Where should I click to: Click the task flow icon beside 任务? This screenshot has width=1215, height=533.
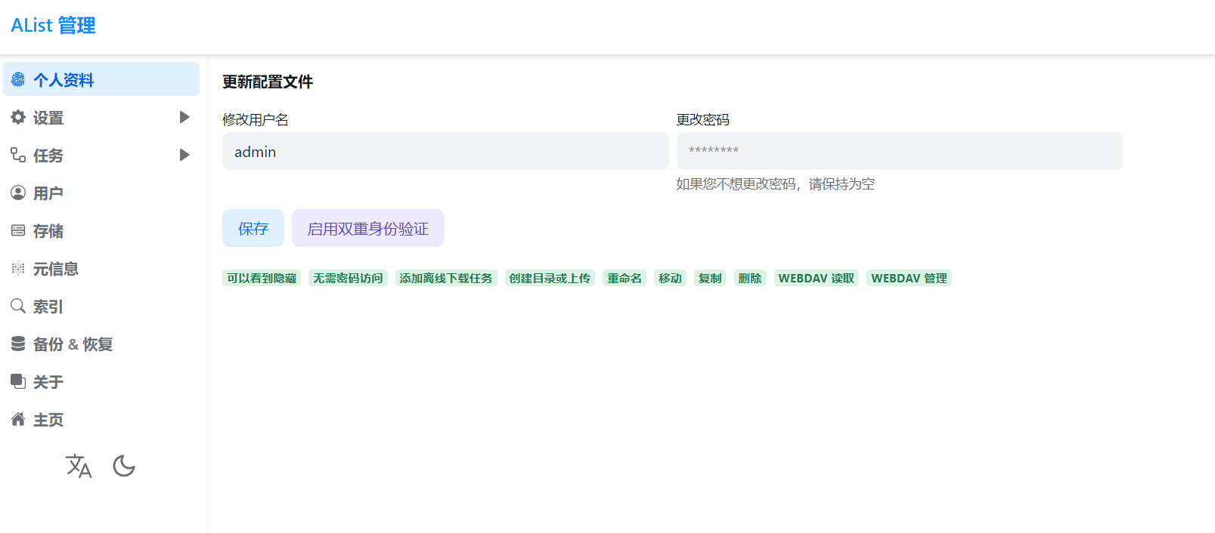tap(18, 155)
